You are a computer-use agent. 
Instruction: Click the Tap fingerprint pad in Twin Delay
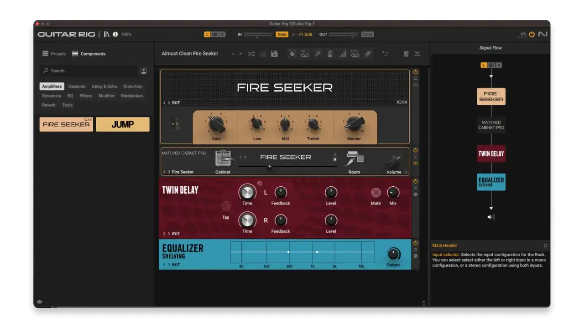tap(226, 206)
